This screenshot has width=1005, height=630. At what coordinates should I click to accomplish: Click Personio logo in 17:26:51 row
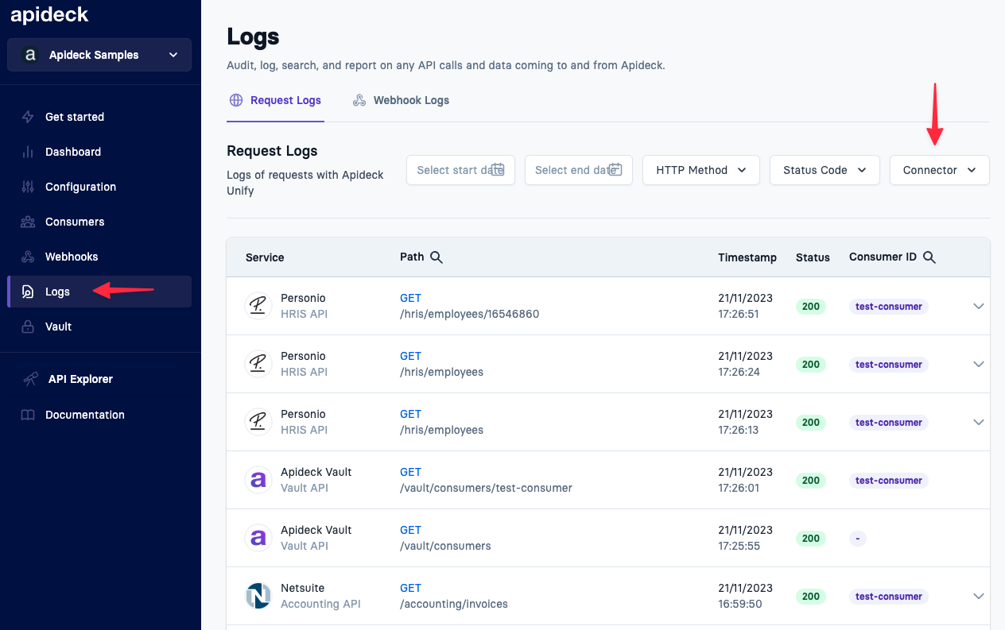tap(258, 306)
